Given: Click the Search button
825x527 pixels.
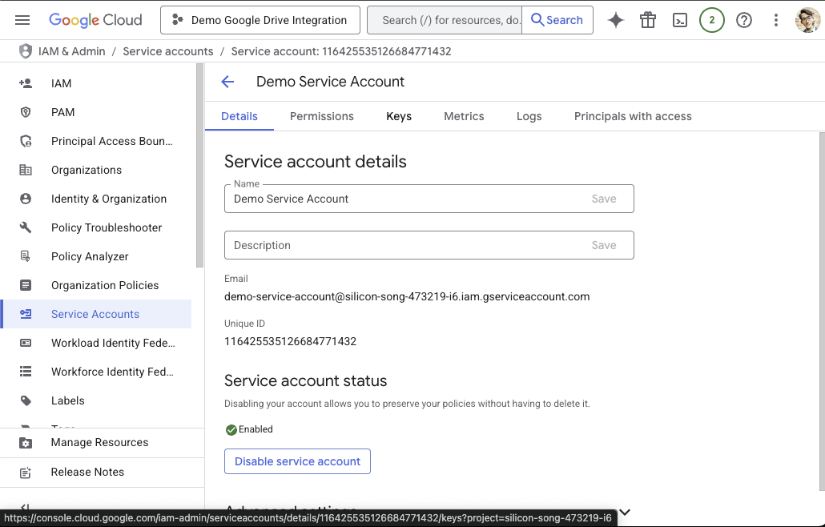Looking at the screenshot, I should tap(557, 20).
